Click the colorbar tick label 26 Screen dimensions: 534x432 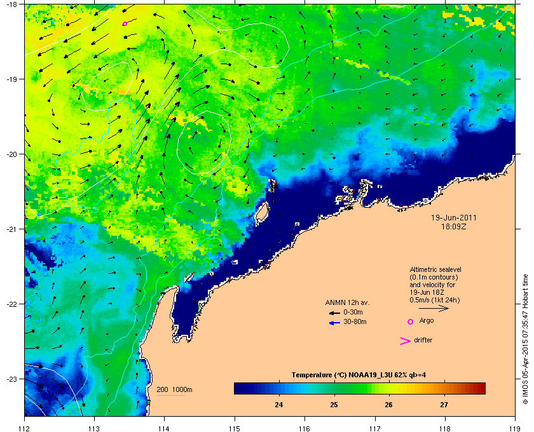[x=388, y=405]
